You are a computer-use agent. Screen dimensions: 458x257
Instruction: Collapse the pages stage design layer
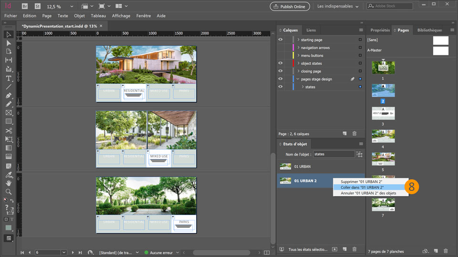[x=298, y=79]
